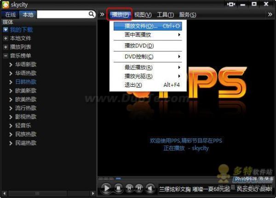Open the 画中画播放 submenu
The width and height of the screenshot is (276, 198).
coord(148,35)
